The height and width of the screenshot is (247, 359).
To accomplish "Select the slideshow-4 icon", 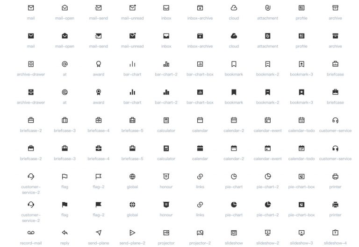I will click(x=335, y=233).
